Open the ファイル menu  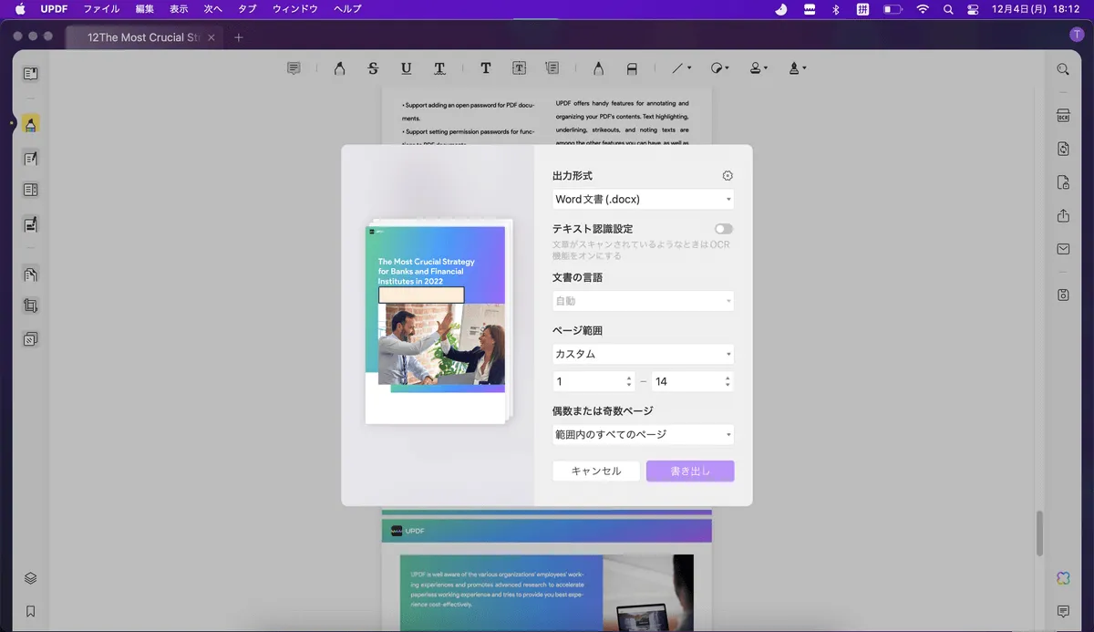click(x=101, y=9)
